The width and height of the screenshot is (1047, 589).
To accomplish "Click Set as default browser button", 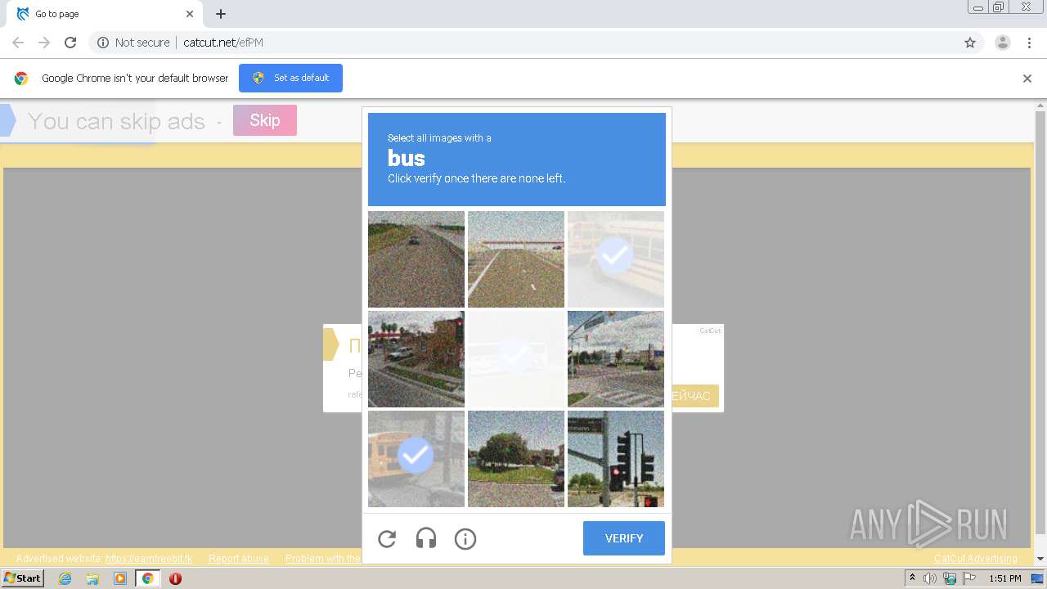I will click(x=290, y=78).
